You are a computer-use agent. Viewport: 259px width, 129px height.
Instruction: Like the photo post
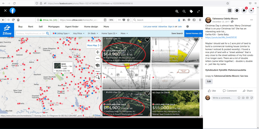212,91
